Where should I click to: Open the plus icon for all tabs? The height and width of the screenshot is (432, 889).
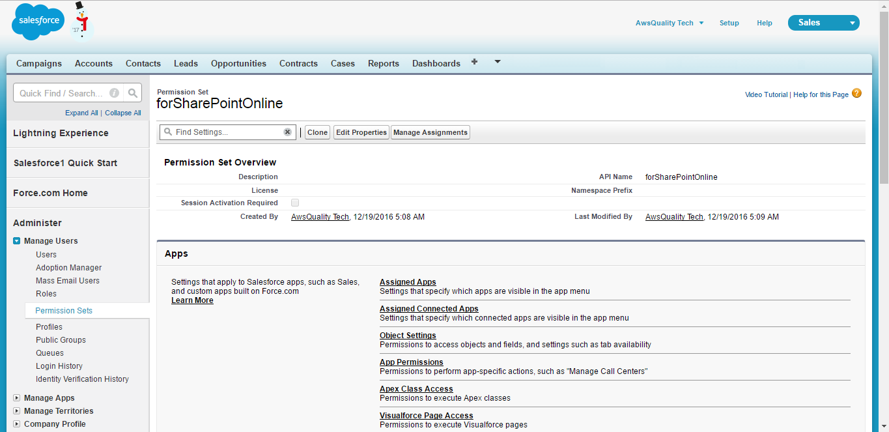tap(474, 62)
